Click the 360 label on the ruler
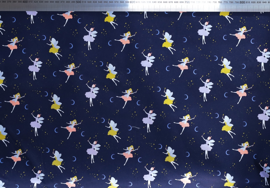The width and height of the screenshot is (270, 188). click(4, 2)
